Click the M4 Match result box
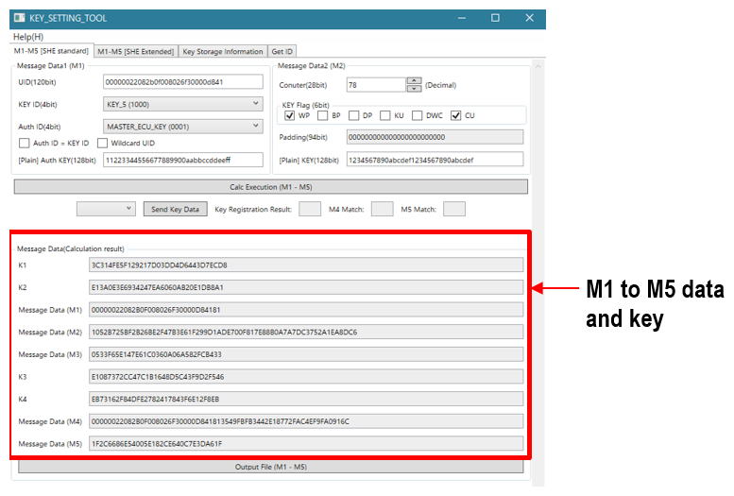The image size is (734, 496). click(x=382, y=209)
